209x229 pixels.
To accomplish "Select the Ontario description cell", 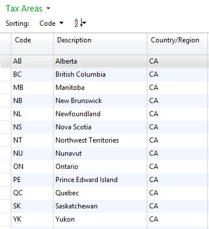I will [x=100, y=167].
